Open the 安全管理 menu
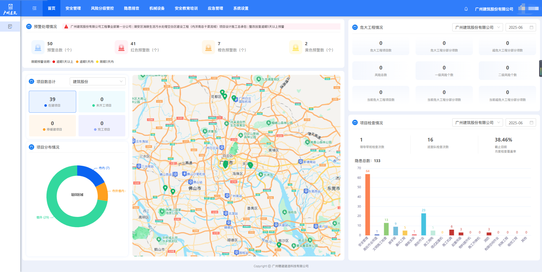Viewport: 542px width, 272px height. pos(73,8)
